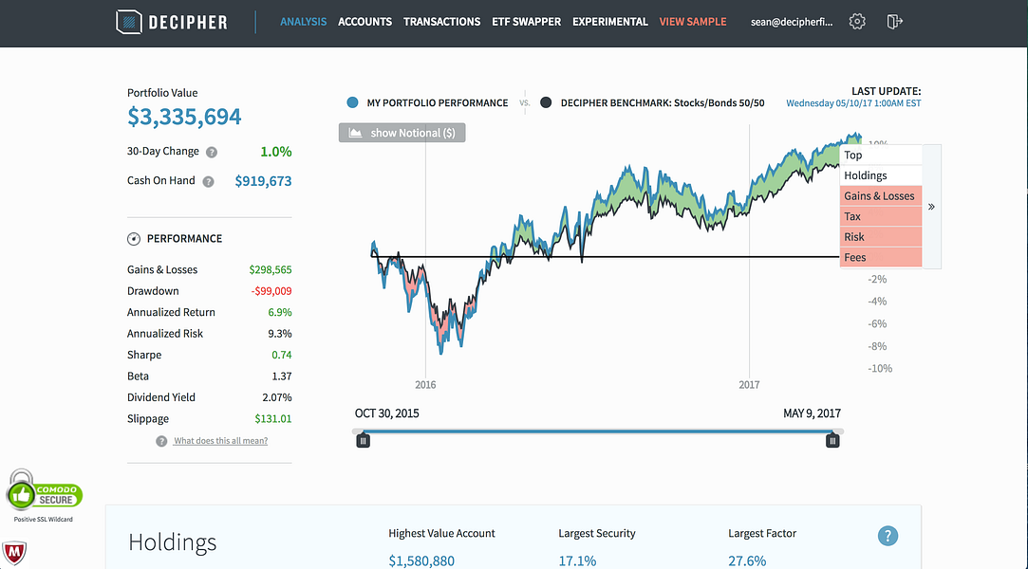Click the Cash On Hand value $919,673
Screen dimensions: 1028x569
click(x=264, y=181)
